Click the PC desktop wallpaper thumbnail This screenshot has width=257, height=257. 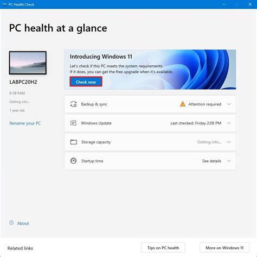pyautogui.click(x=28, y=63)
